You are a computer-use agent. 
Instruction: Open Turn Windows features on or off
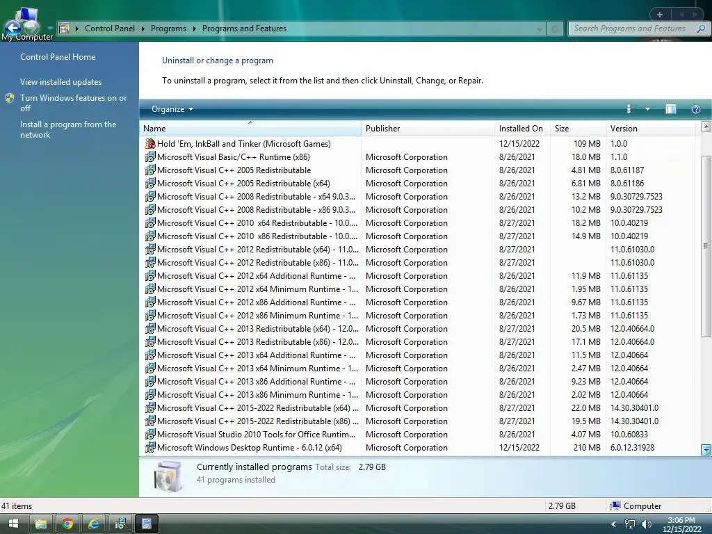tap(73, 103)
